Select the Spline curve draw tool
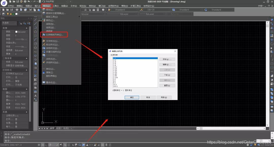Image resolution: width=274 pixels, height=147 pixels. (x=35, y=52)
